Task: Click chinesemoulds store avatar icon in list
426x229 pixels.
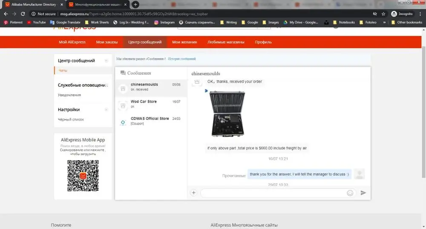Action: (x=123, y=89)
